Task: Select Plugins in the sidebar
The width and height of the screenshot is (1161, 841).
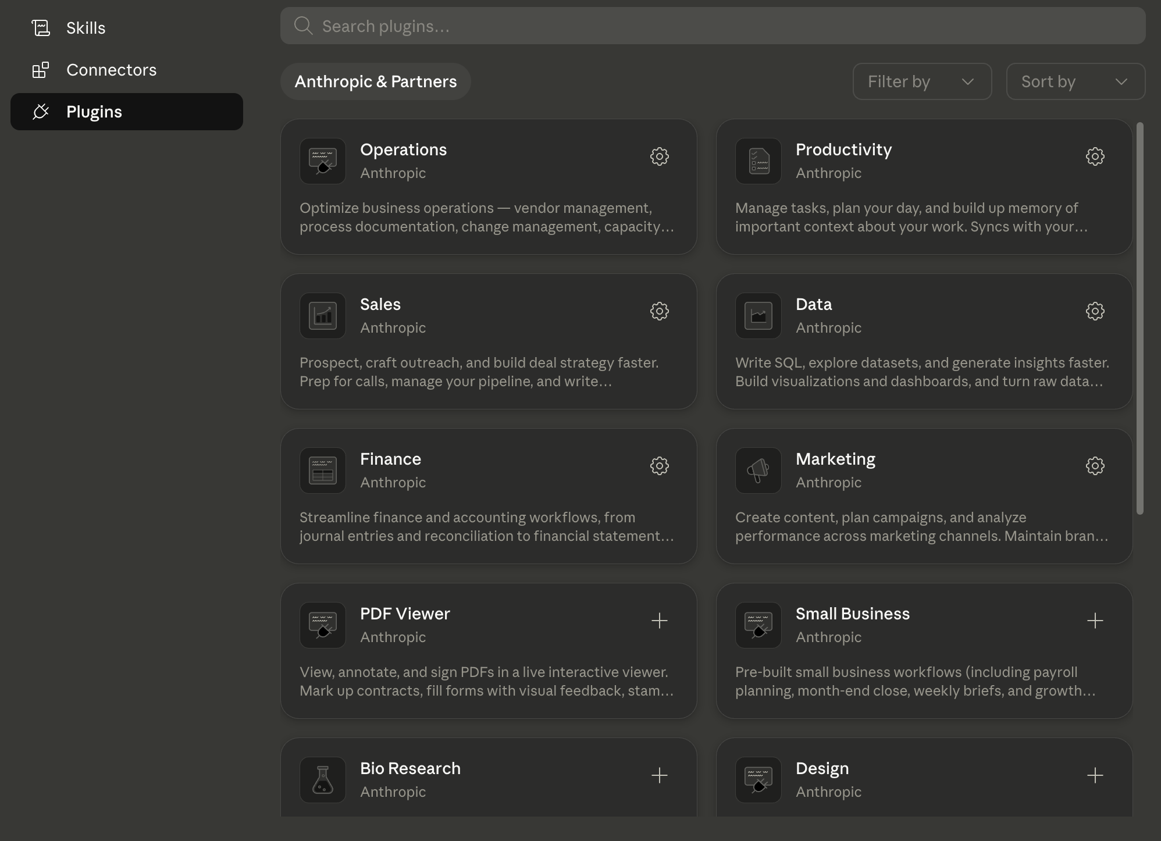Action: click(127, 112)
